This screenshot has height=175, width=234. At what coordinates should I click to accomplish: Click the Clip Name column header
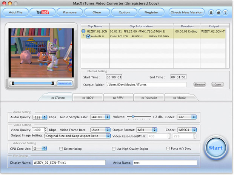[x=95, y=26]
